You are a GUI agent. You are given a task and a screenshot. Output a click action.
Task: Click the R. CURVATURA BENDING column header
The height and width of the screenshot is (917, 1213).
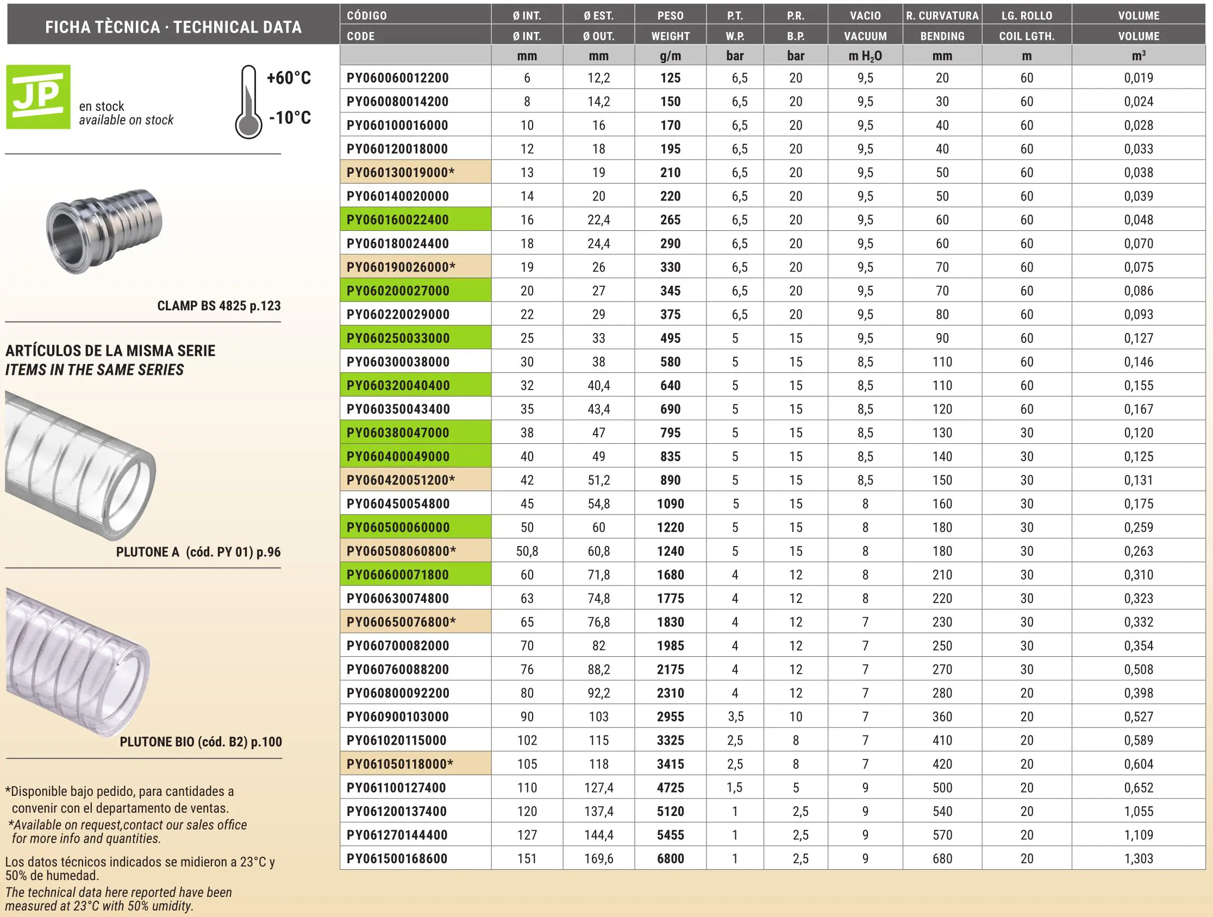[942, 25]
